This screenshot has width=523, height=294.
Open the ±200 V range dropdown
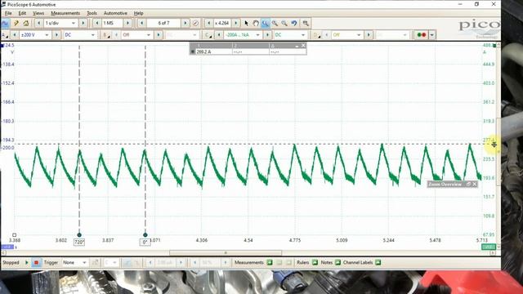tap(47, 35)
